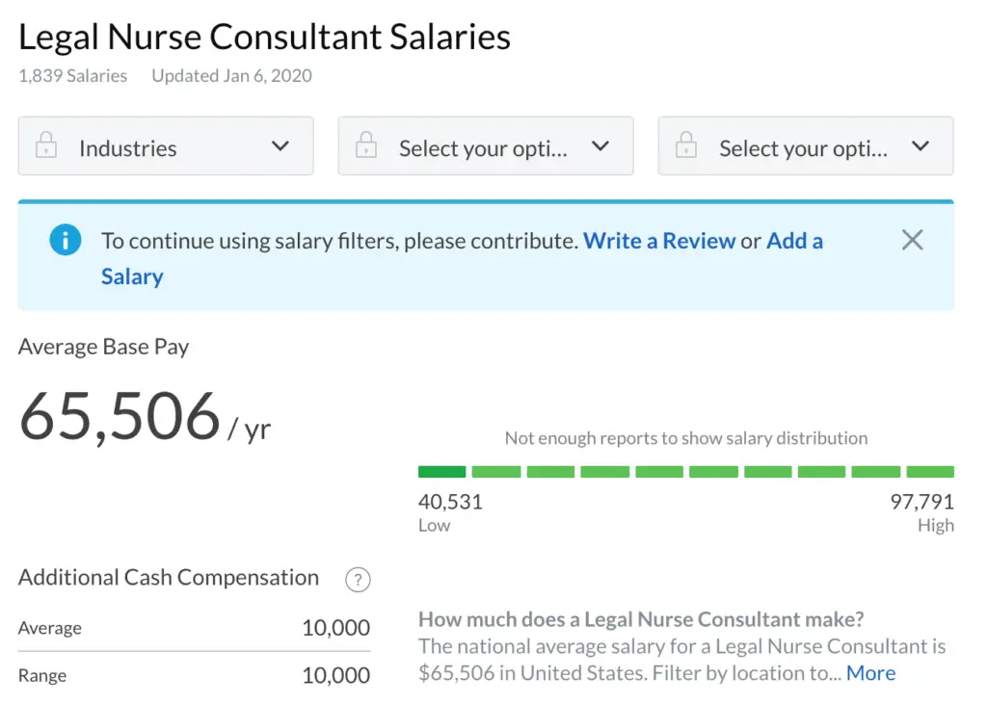Follow the 'Write a Review' link
The width and height of the screenshot is (987, 704).
pos(659,241)
